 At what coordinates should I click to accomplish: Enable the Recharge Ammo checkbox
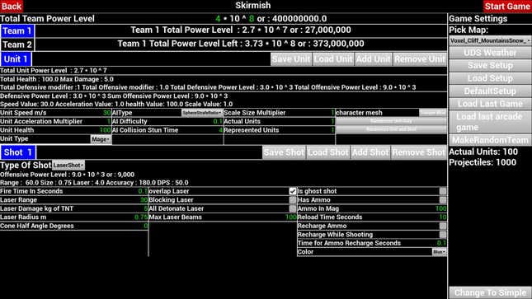pyautogui.click(x=443, y=226)
